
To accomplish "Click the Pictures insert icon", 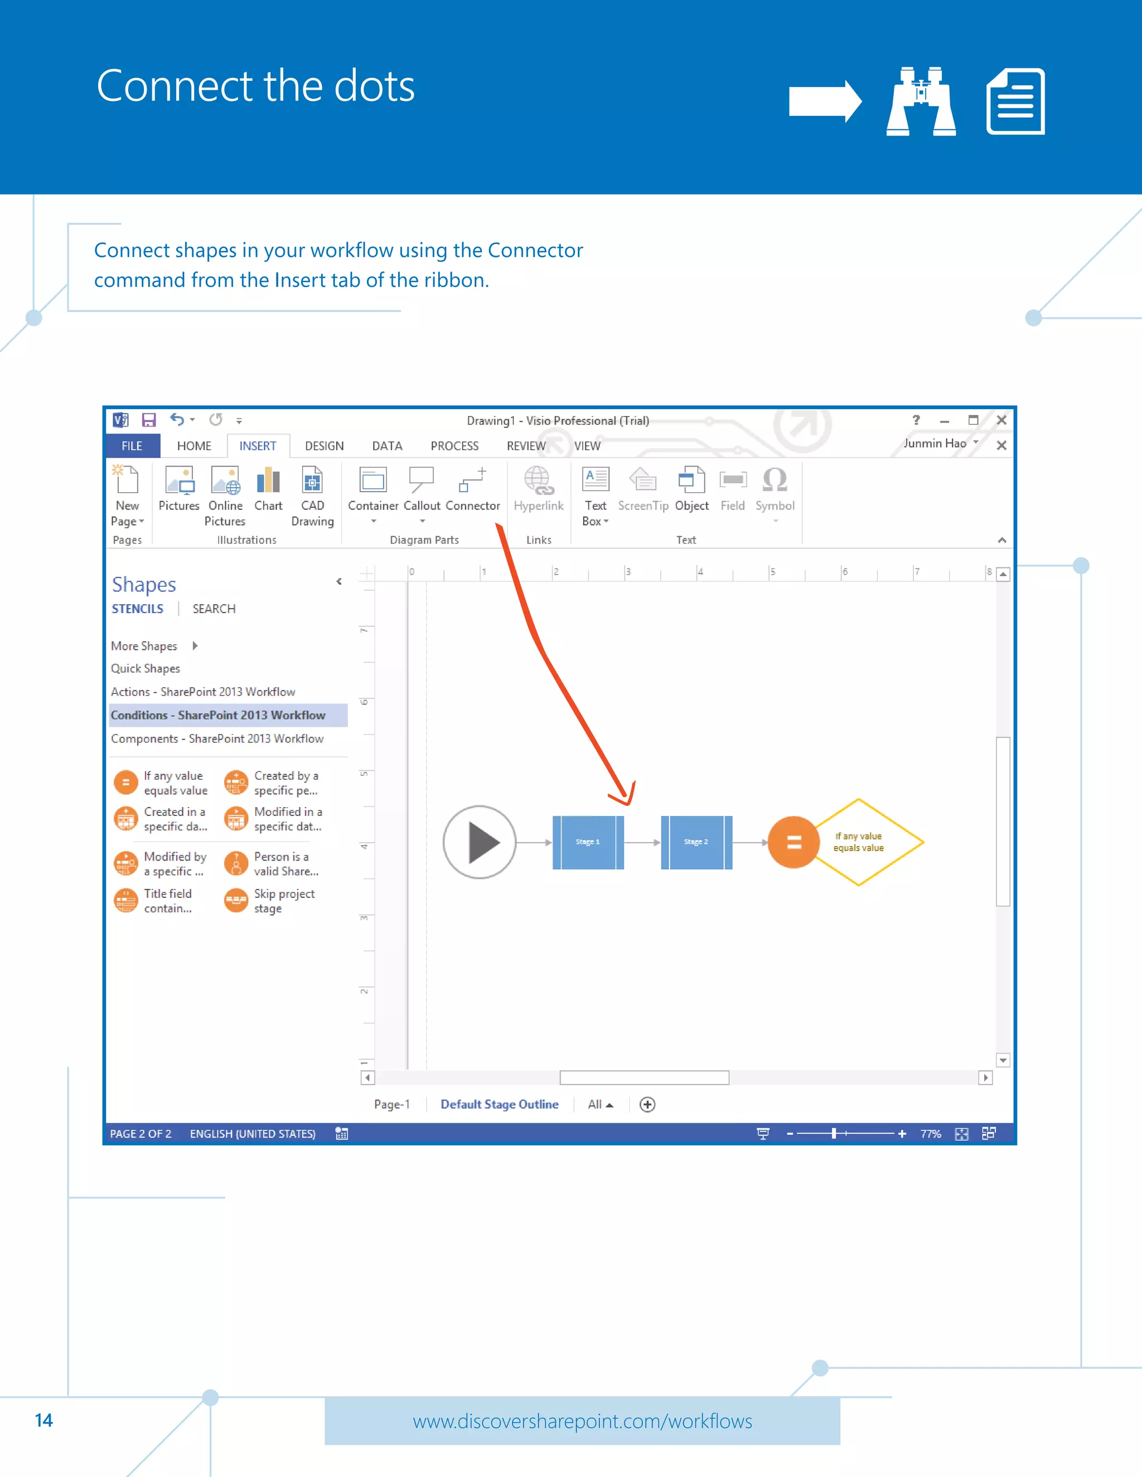I will coord(180,479).
